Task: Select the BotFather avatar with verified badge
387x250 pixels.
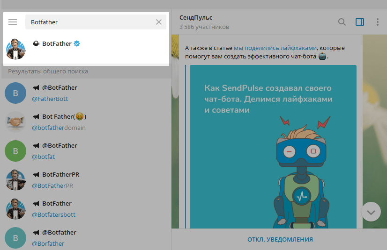Action: coord(15,49)
